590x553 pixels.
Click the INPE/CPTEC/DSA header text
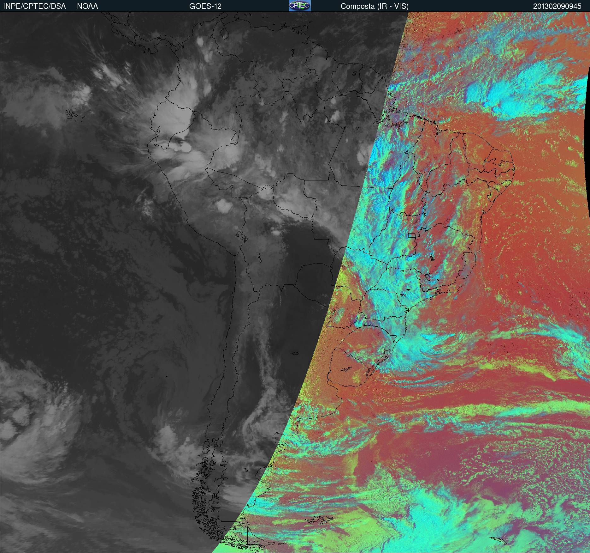pyautogui.click(x=34, y=6)
